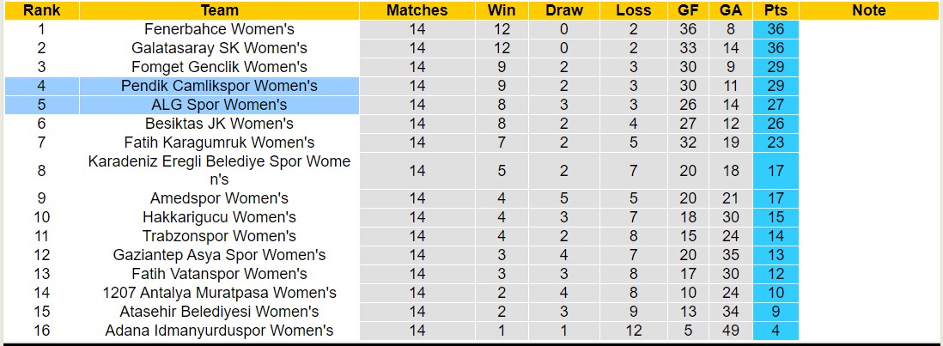Open Galatasaray SK Women's team link
Viewport: 943px width, 346px height.
219,48
